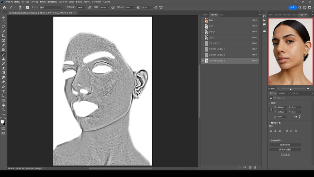The height and width of the screenshot is (177, 314).
Task: Open the brush mode dropdown
Action: [51, 7]
